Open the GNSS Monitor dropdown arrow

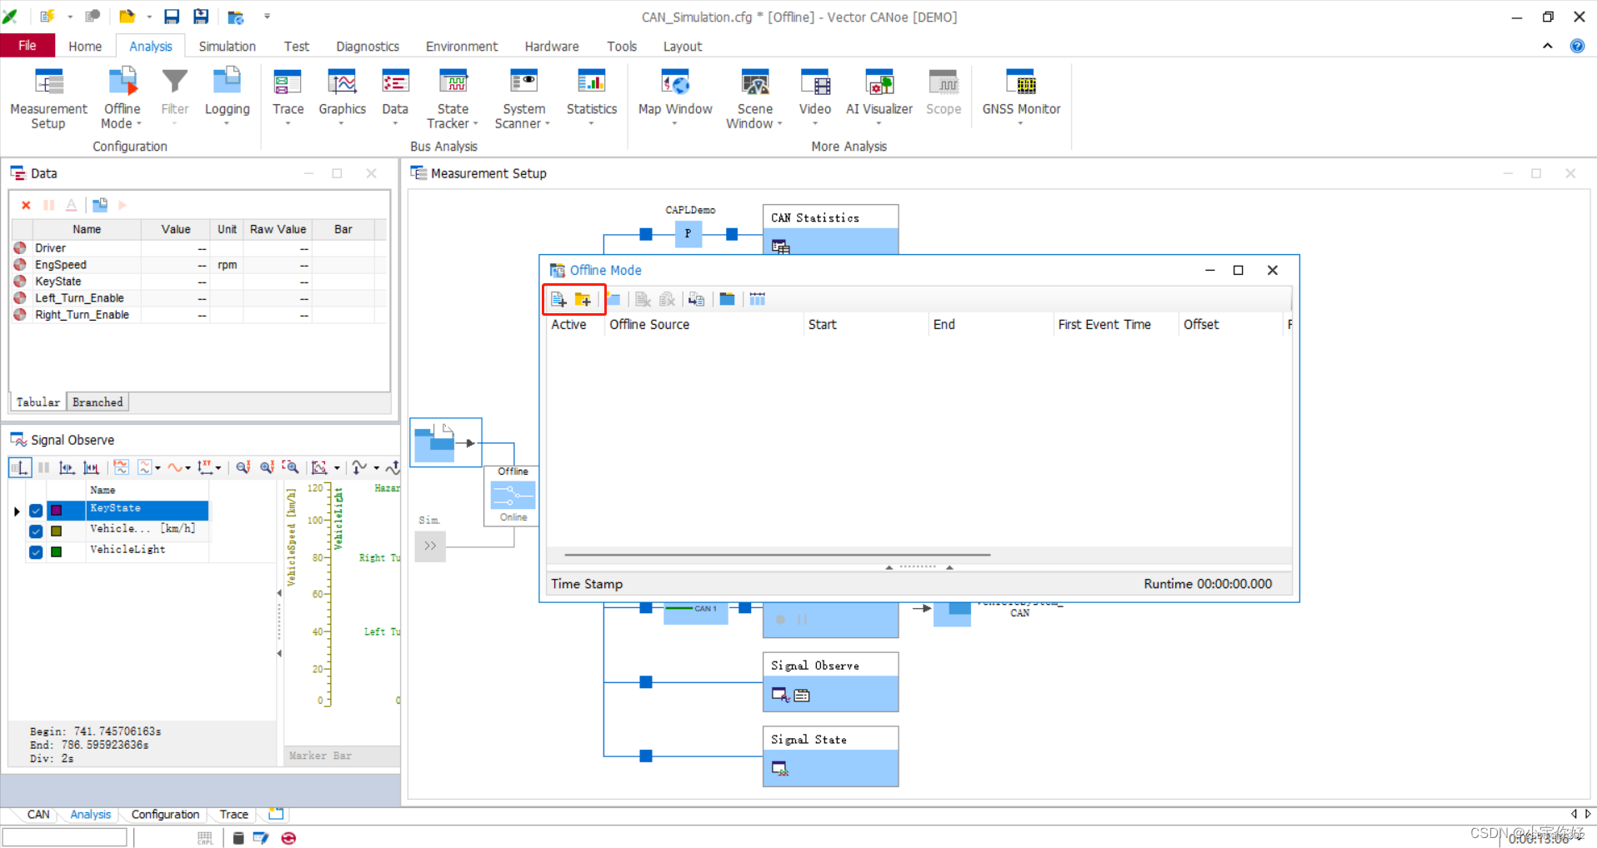pos(1021,123)
